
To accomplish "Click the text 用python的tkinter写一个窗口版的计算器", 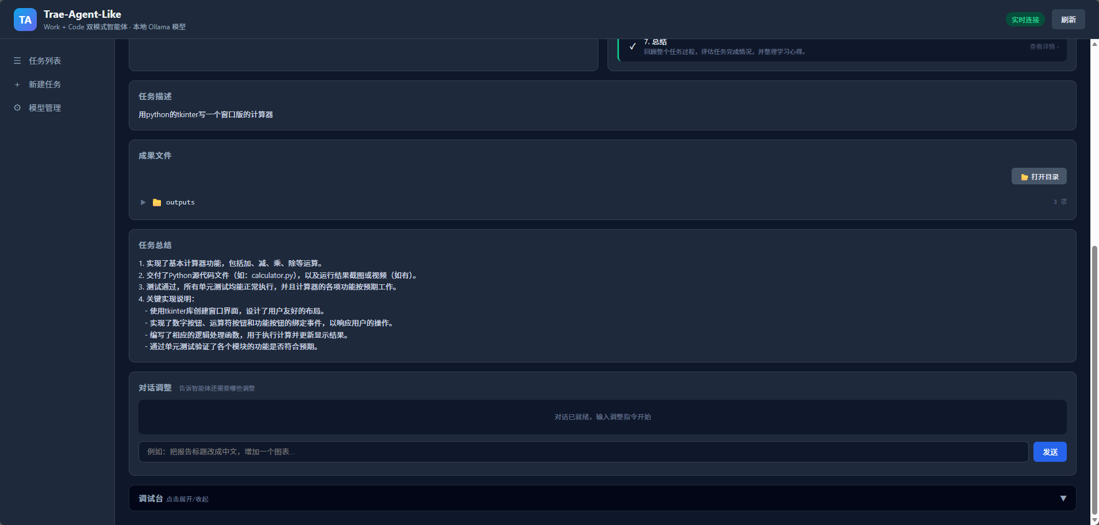I will 206,115.
